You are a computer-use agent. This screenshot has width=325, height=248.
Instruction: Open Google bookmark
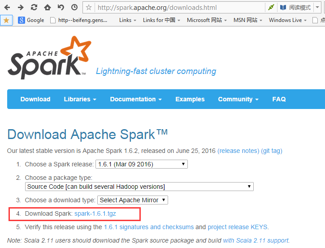pos(31,20)
